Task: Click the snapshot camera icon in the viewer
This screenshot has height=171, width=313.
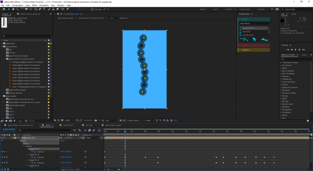Action: pyautogui.click(x=95, y=120)
